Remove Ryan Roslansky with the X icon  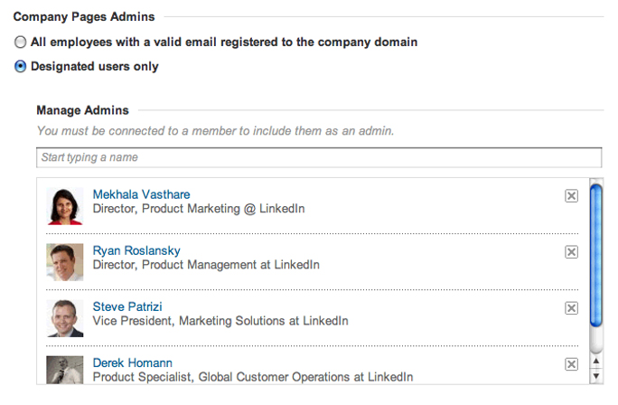[x=571, y=251]
